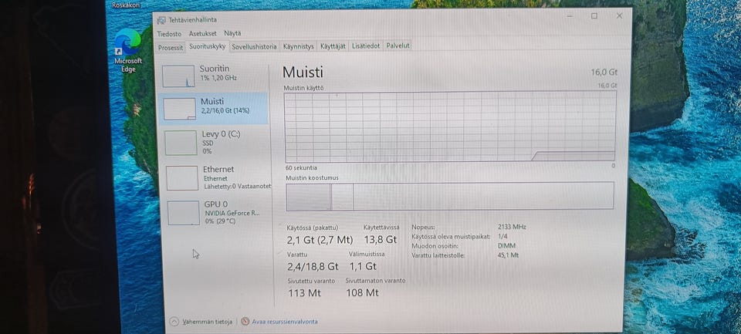This screenshot has height=334, width=741.
Task: Click the 2133 MHz speed value
Action: (x=512, y=227)
